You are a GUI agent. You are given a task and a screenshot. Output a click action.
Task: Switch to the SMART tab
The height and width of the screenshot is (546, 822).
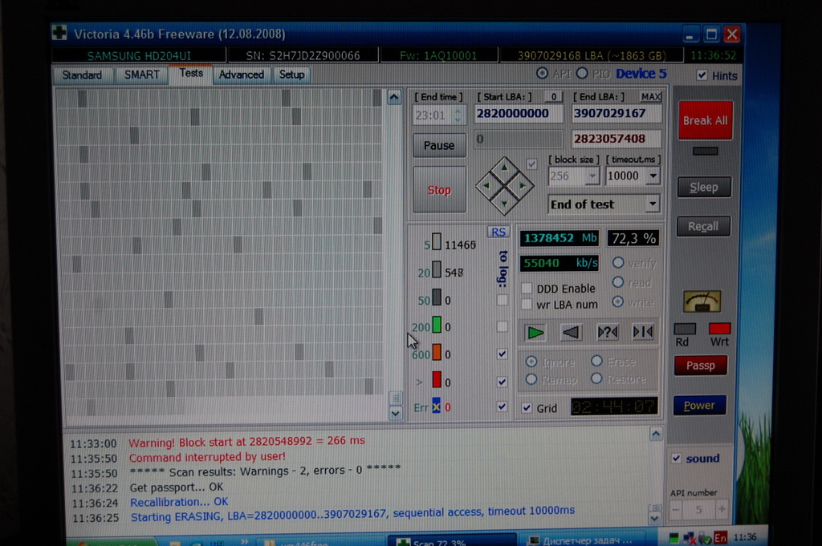pyautogui.click(x=142, y=75)
